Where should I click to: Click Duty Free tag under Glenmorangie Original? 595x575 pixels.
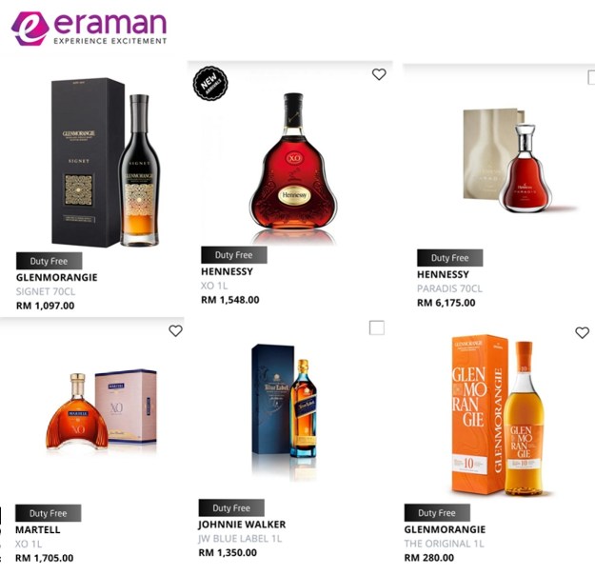click(437, 513)
